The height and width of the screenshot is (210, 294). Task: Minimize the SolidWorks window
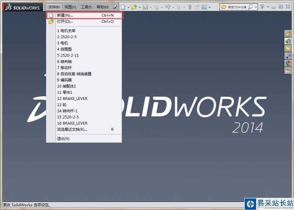click(x=273, y=7)
